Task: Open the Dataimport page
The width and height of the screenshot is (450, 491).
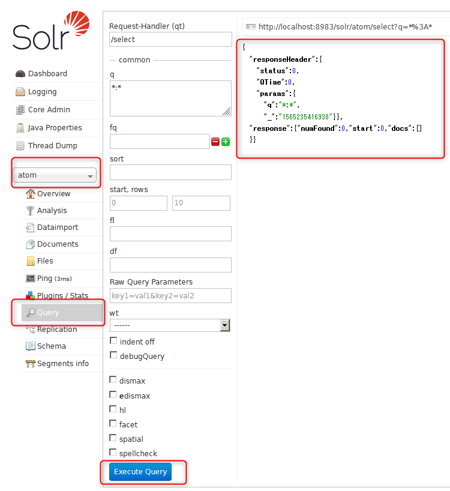Action: 58,227
